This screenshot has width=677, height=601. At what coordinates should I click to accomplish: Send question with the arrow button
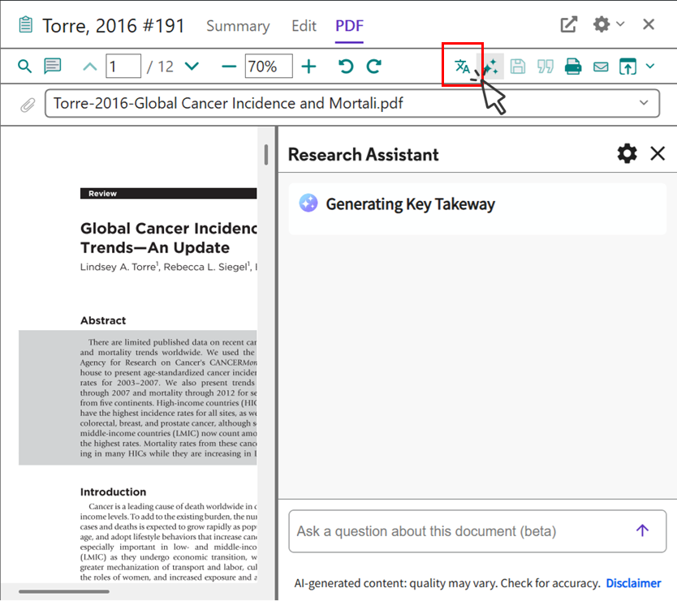click(642, 530)
